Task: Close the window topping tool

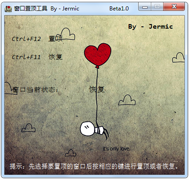Action: click(x=174, y=7)
